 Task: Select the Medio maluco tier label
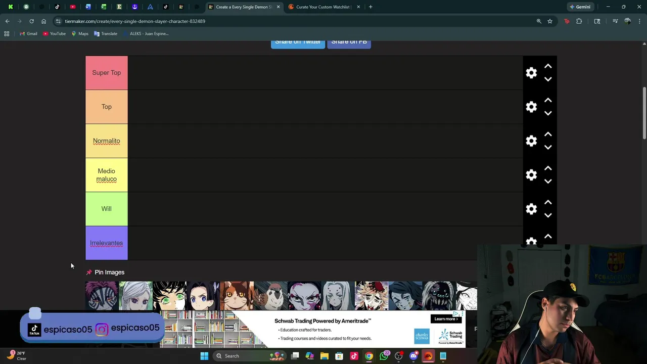tap(106, 175)
